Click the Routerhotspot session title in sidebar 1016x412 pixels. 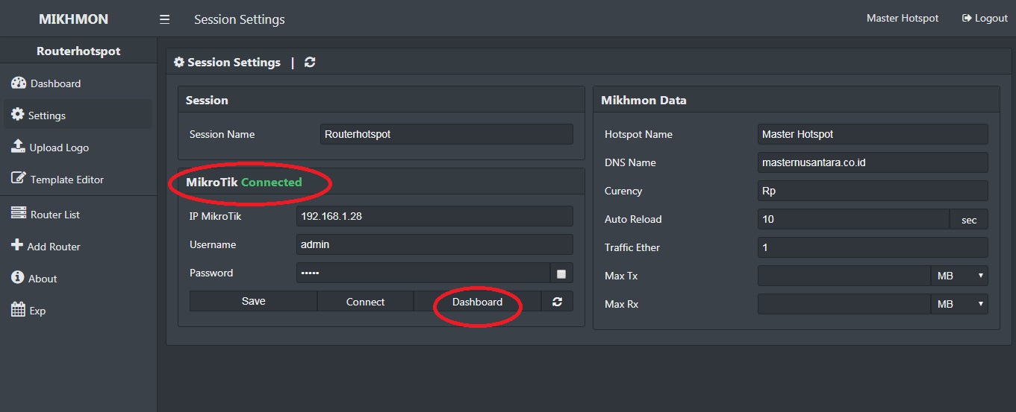78,51
